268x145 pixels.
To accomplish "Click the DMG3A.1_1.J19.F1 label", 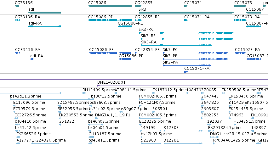I will [x=113, y=115].
